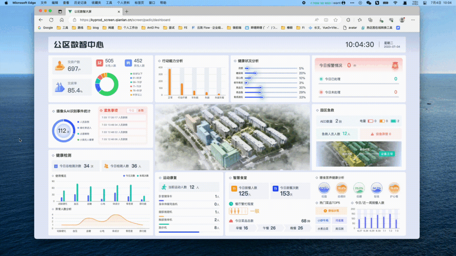Switch emergency list to 本周 tab
Image resolution: width=456 pixels, height=256 pixels.
(x=141, y=110)
